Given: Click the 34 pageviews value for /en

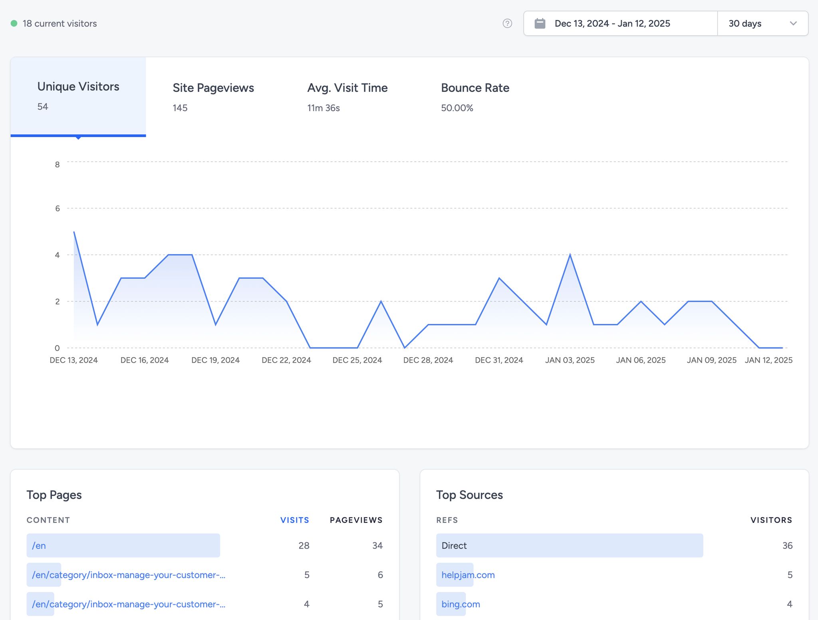Looking at the screenshot, I should 377,546.
